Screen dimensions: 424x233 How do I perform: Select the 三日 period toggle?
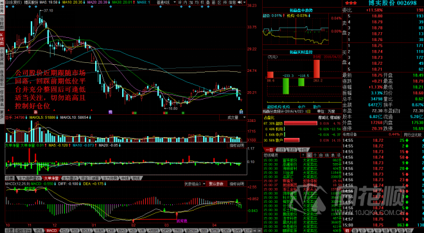281,150
